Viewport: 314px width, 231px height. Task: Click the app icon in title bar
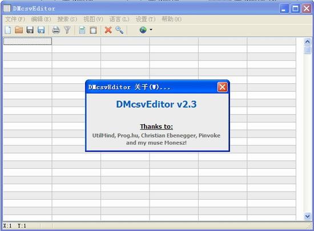tap(7, 9)
